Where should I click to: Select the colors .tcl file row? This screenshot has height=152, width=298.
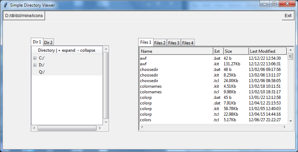[213, 120]
